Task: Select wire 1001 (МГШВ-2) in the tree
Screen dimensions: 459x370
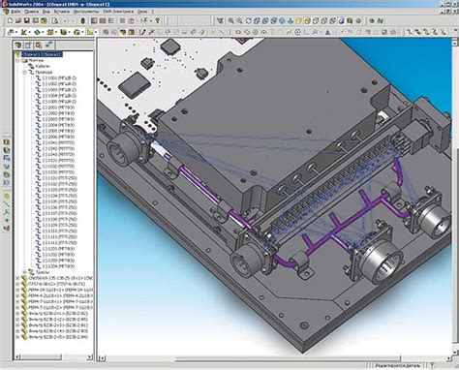Action: pos(60,78)
